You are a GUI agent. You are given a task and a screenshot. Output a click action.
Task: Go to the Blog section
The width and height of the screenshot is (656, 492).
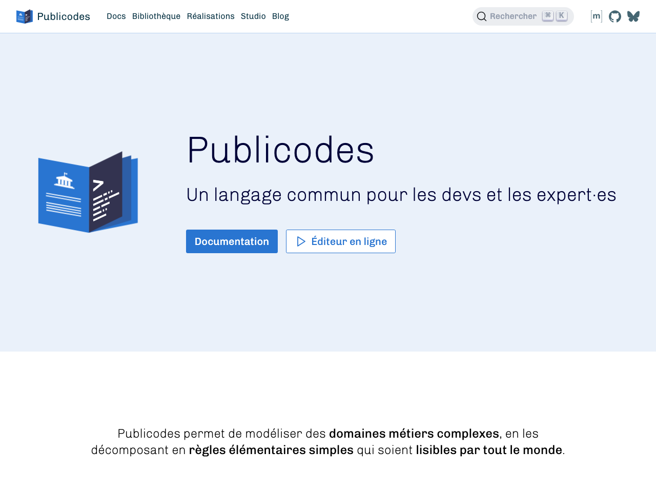tap(280, 15)
